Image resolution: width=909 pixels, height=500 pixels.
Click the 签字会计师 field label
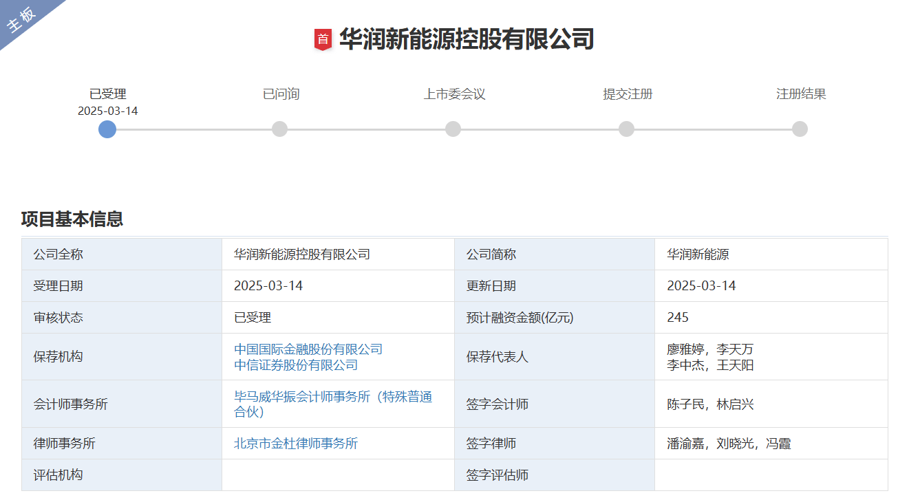tap(498, 404)
